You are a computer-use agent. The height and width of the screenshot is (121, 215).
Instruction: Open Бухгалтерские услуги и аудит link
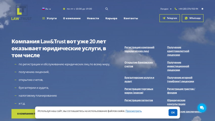pos(139,79)
